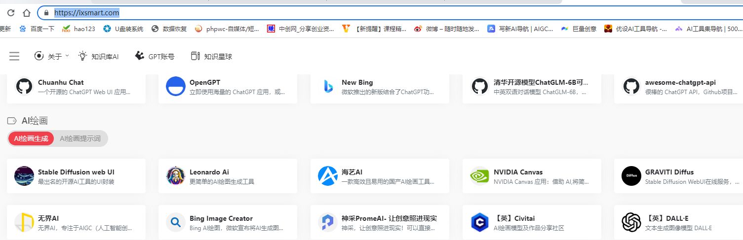Open the hao123 bookmark
This screenshot has width=743, height=240.
[79, 29]
